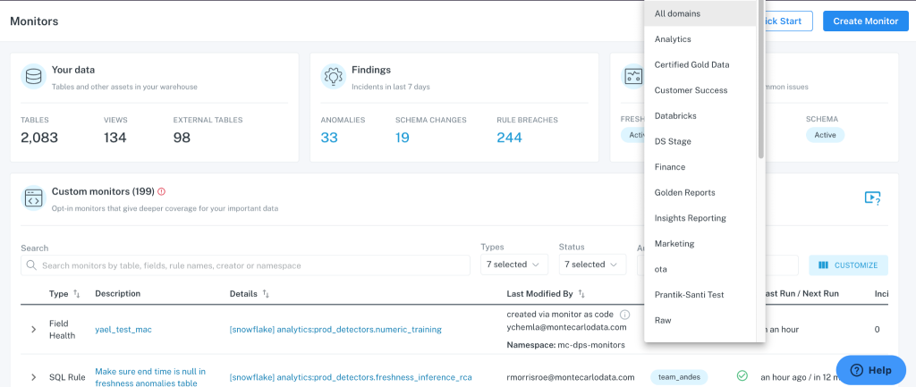Sort by Type column arrows

click(77, 294)
